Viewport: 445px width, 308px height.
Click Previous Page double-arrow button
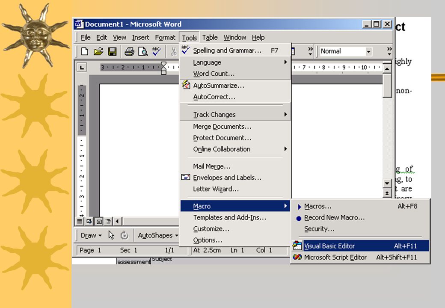click(x=387, y=193)
